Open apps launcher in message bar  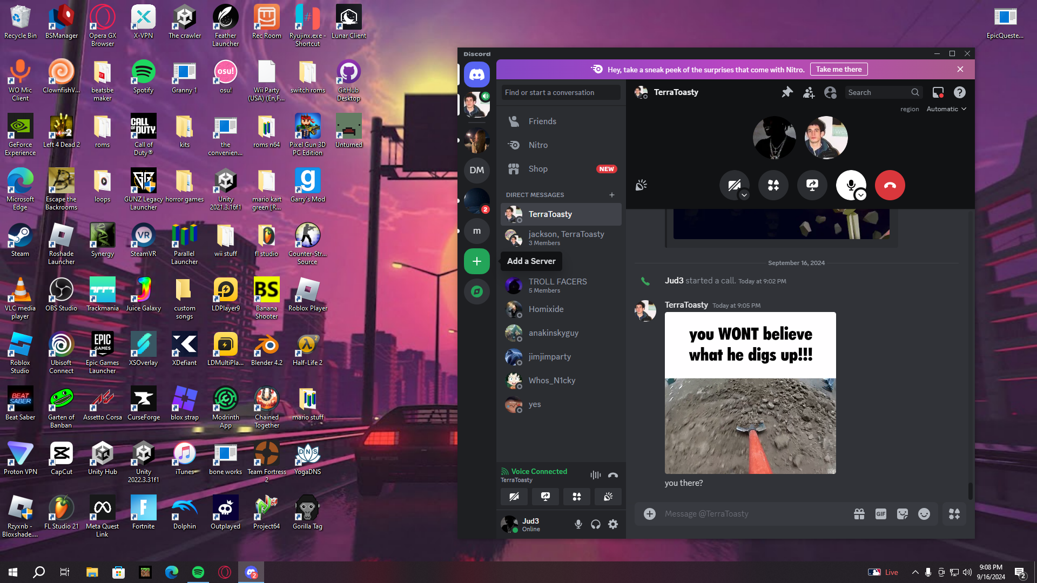tap(954, 514)
